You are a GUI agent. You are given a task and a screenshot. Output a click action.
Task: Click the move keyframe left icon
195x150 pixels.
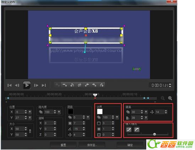click(87, 85)
